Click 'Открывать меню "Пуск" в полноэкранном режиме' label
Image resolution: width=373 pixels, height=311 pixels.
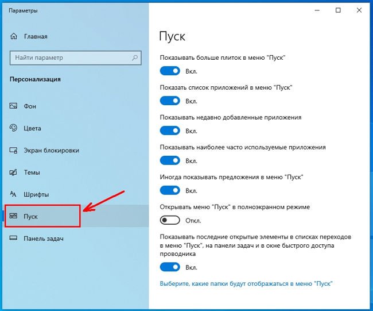tap(235, 207)
